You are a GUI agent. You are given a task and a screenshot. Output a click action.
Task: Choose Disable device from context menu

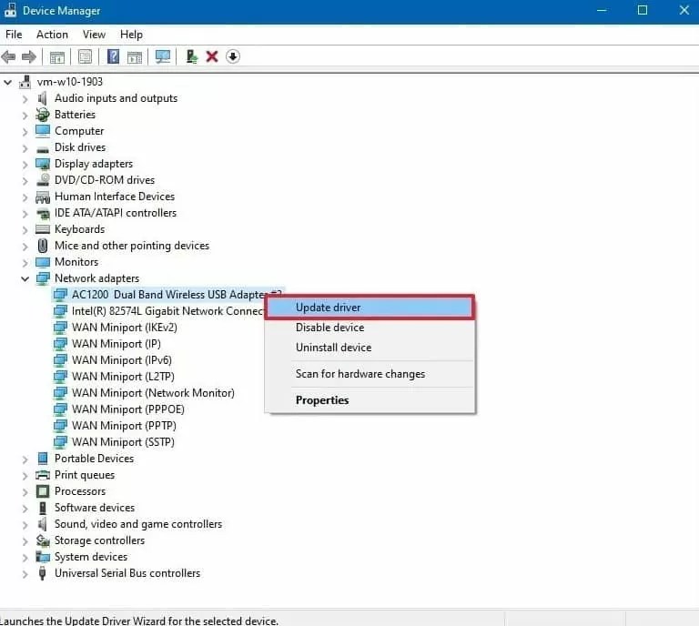370,328
